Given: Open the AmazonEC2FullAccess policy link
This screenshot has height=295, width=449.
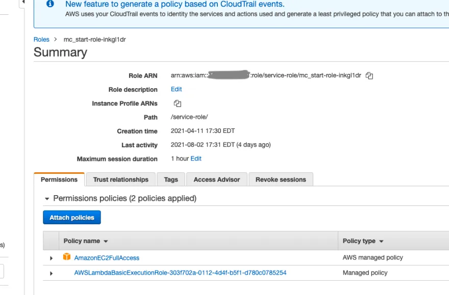Looking at the screenshot, I should [x=107, y=258].
